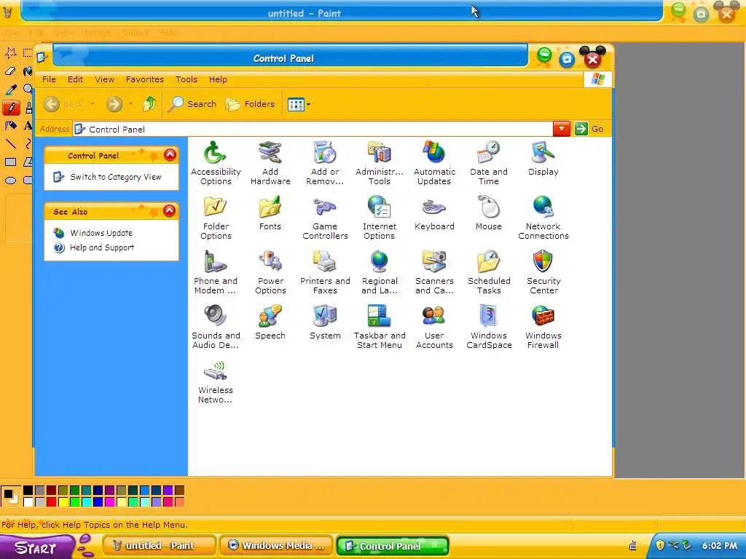This screenshot has height=559, width=746.
Task: Open Power Options icon
Action: pyautogui.click(x=270, y=272)
